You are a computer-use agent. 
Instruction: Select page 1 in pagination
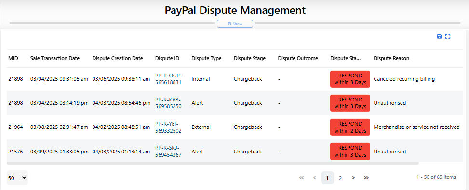[x=327, y=178]
